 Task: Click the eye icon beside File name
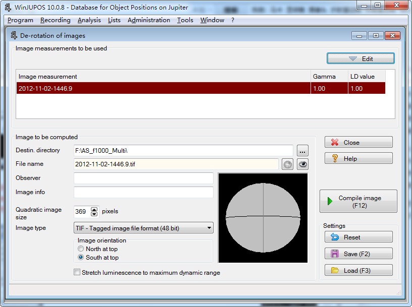coord(302,164)
